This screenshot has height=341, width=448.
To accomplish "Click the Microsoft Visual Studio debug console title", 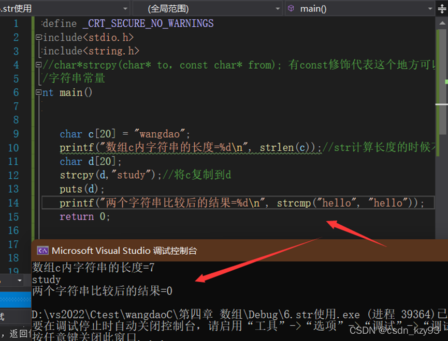I will 124,251.
